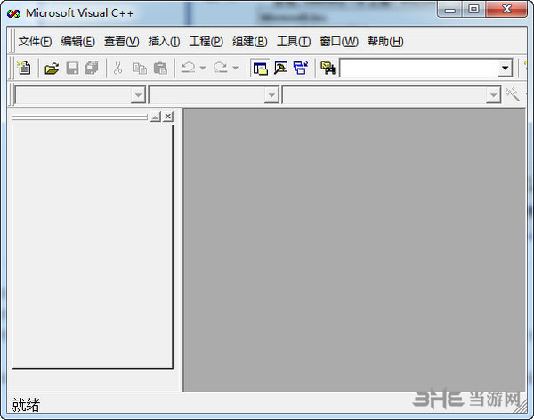The height and width of the screenshot is (420, 534).
Task: Open the 工具(T) menu
Action: coord(294,42)
